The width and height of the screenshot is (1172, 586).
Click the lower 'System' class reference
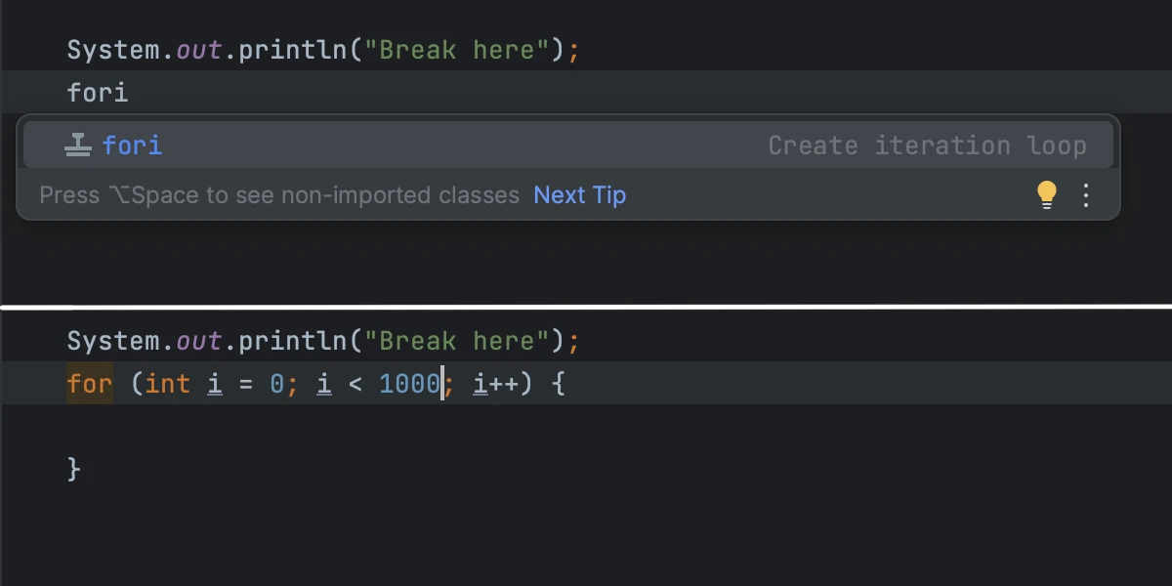coord(113,341)
